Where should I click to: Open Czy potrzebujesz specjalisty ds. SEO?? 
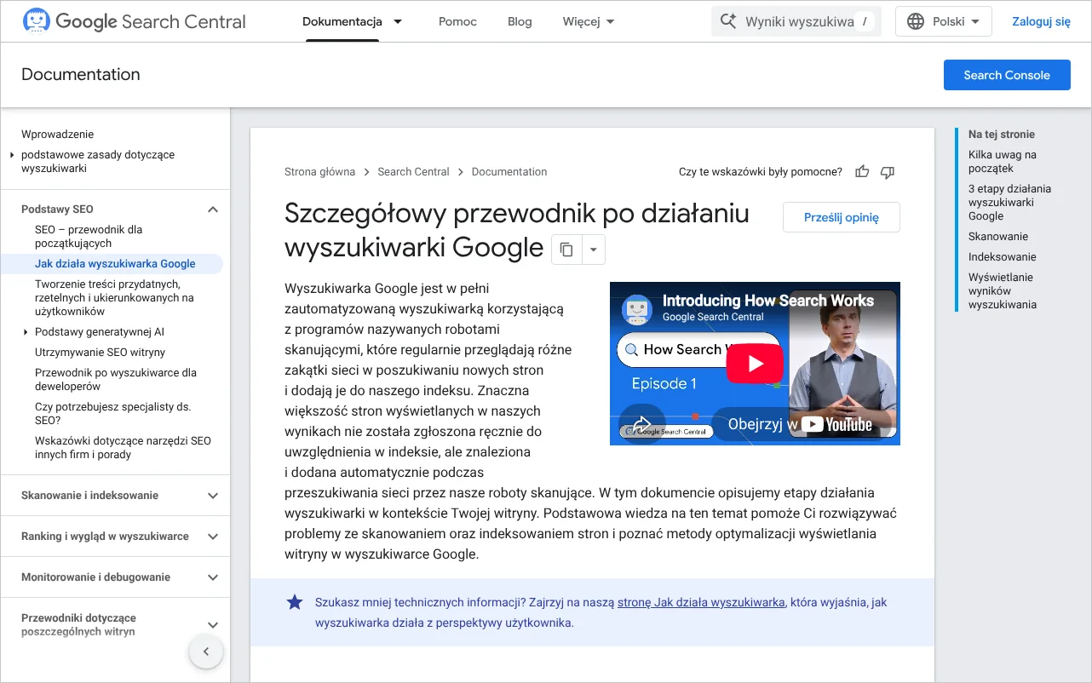point(112,414)
